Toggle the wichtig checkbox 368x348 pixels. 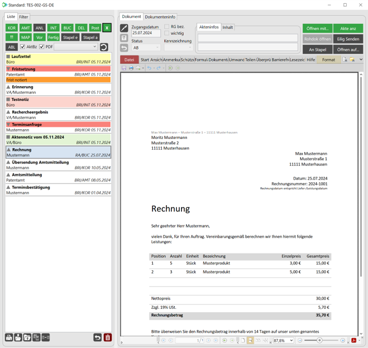(167, 34)
